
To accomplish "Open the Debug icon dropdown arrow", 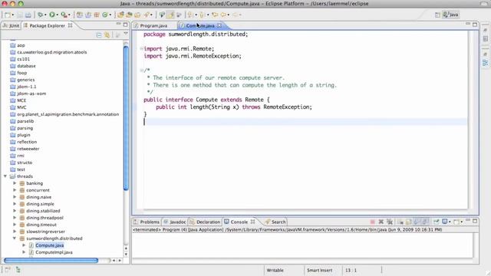I will tap(45, 15).
